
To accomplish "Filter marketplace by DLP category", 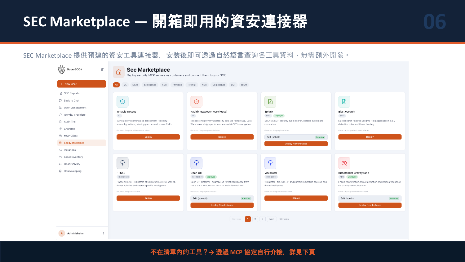I will [x=233, y=85].
